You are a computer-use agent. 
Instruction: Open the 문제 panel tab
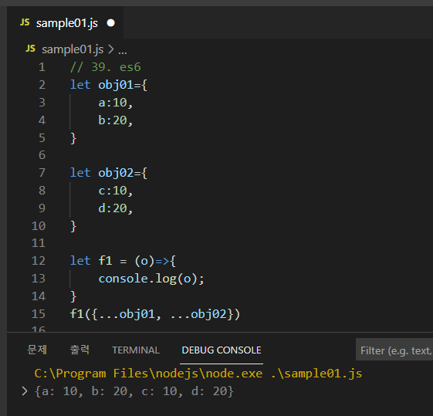[37, 350]
